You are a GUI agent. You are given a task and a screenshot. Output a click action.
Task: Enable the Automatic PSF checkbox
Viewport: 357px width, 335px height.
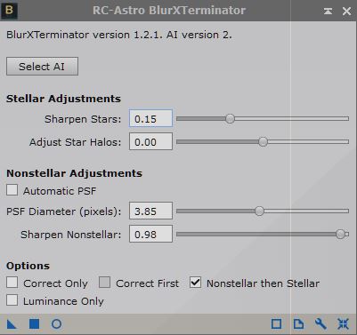point(12,190)
